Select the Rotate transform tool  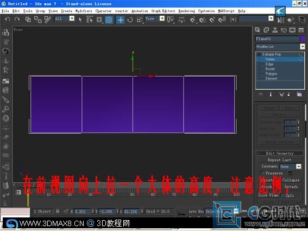[130, 20]
